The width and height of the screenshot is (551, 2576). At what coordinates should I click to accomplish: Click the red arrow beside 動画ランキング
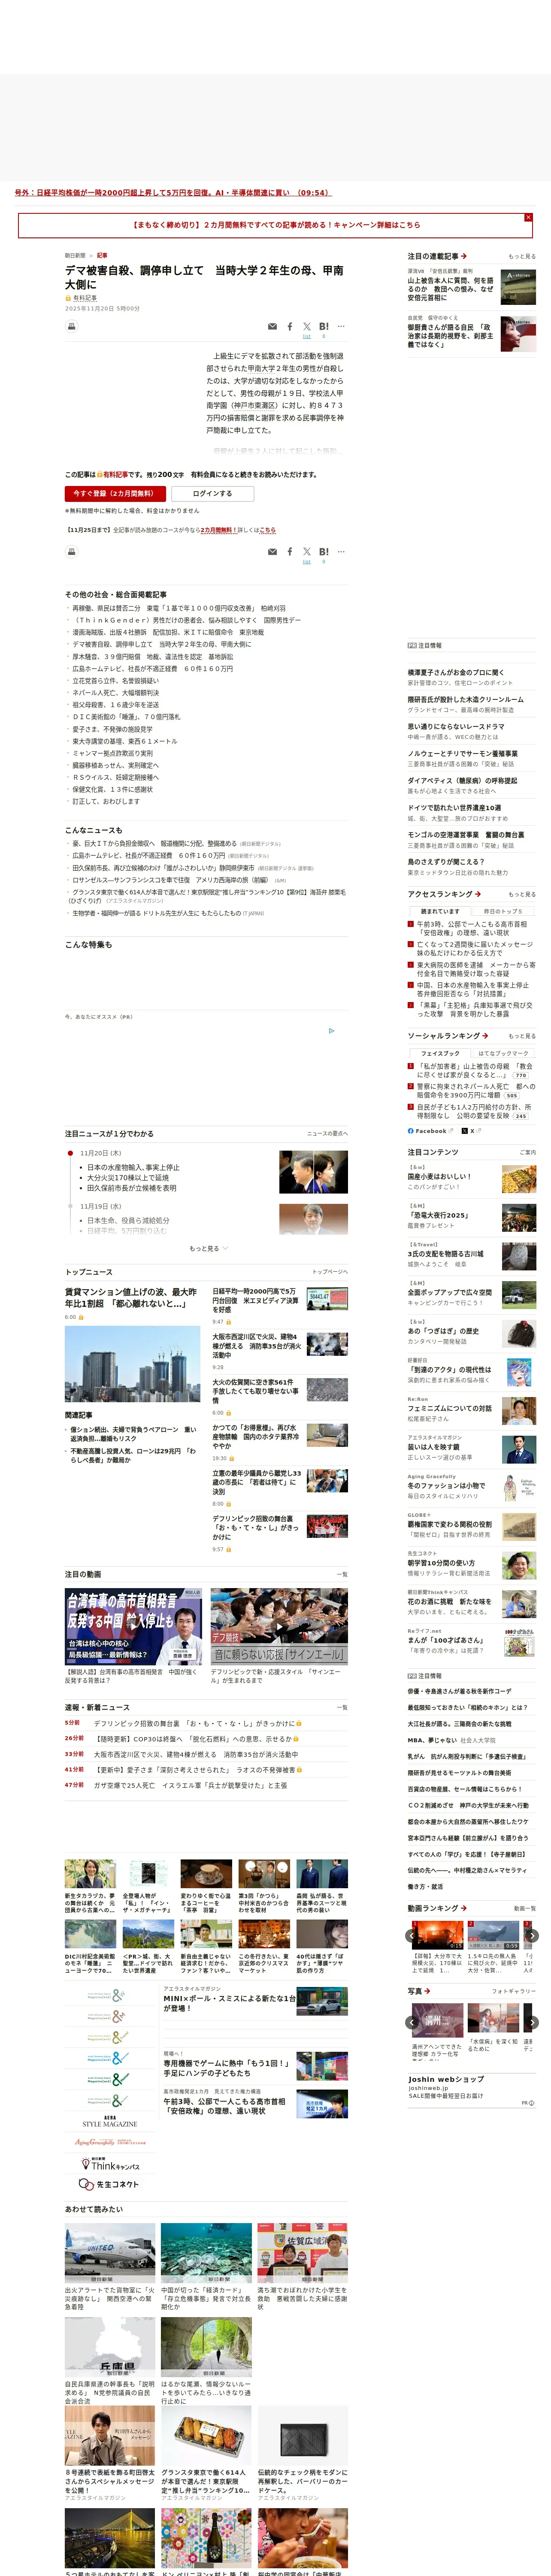(464, 1908)
